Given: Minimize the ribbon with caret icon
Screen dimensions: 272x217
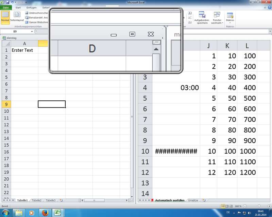Looking at the screenshot, I should pos(265,7).
